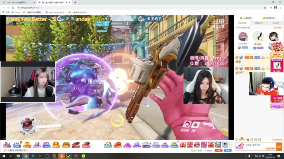The width and height of the screenshot is (284, 159).
Task: Go back in browser history
Action: coord(4,7)
